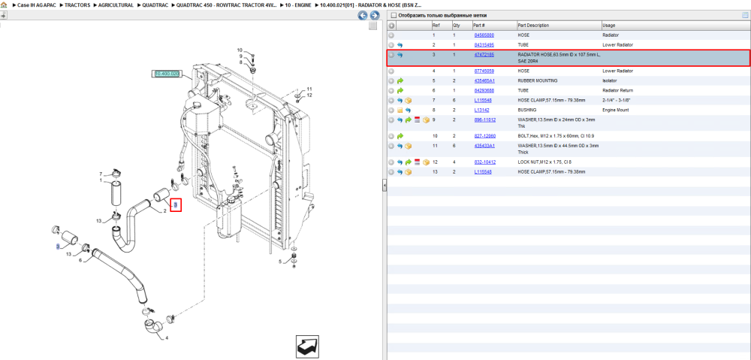Click blue arrow on BUSHING L13142 row
The width and height of the screenshot is (751, 360).
(409, 110)
